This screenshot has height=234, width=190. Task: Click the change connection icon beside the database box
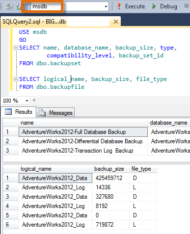click(19, 6)
